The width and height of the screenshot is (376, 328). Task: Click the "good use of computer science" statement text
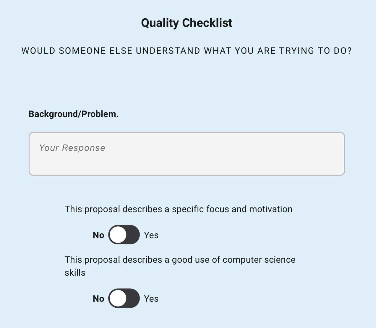pos(180,260)
